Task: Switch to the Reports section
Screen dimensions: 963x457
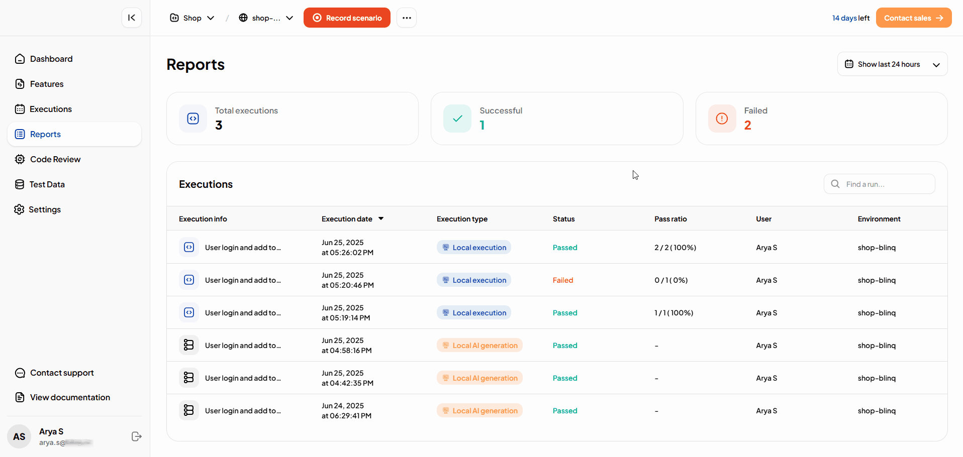Action: [45, 134]
